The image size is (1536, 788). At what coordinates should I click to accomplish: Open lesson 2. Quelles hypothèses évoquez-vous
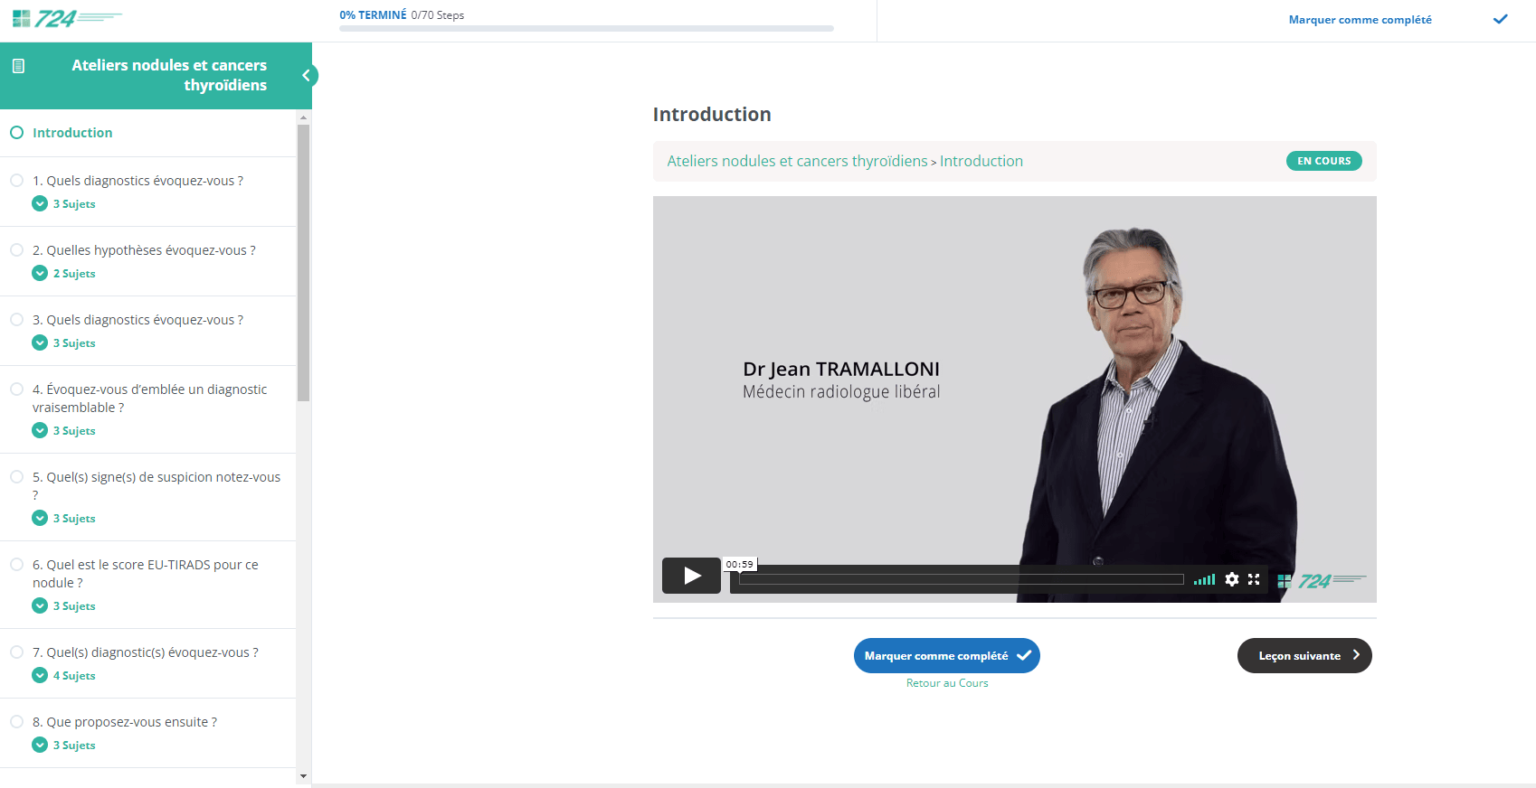coord(144,250)
